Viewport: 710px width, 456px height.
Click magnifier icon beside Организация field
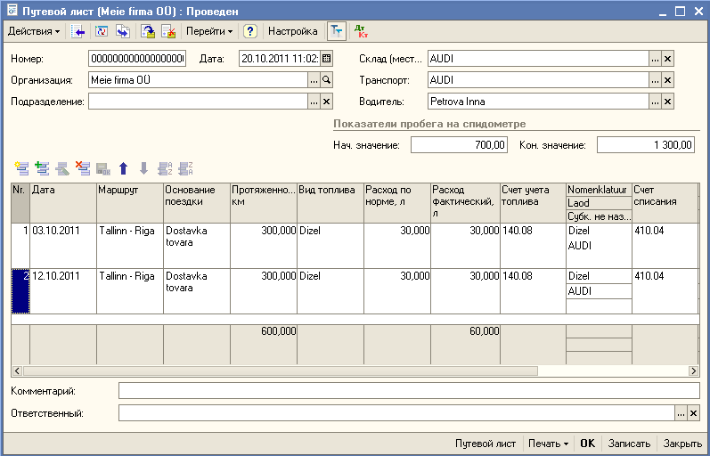[x=326, y=79]
